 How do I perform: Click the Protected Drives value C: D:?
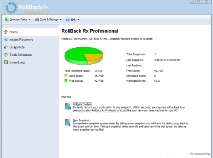(157, 81)
